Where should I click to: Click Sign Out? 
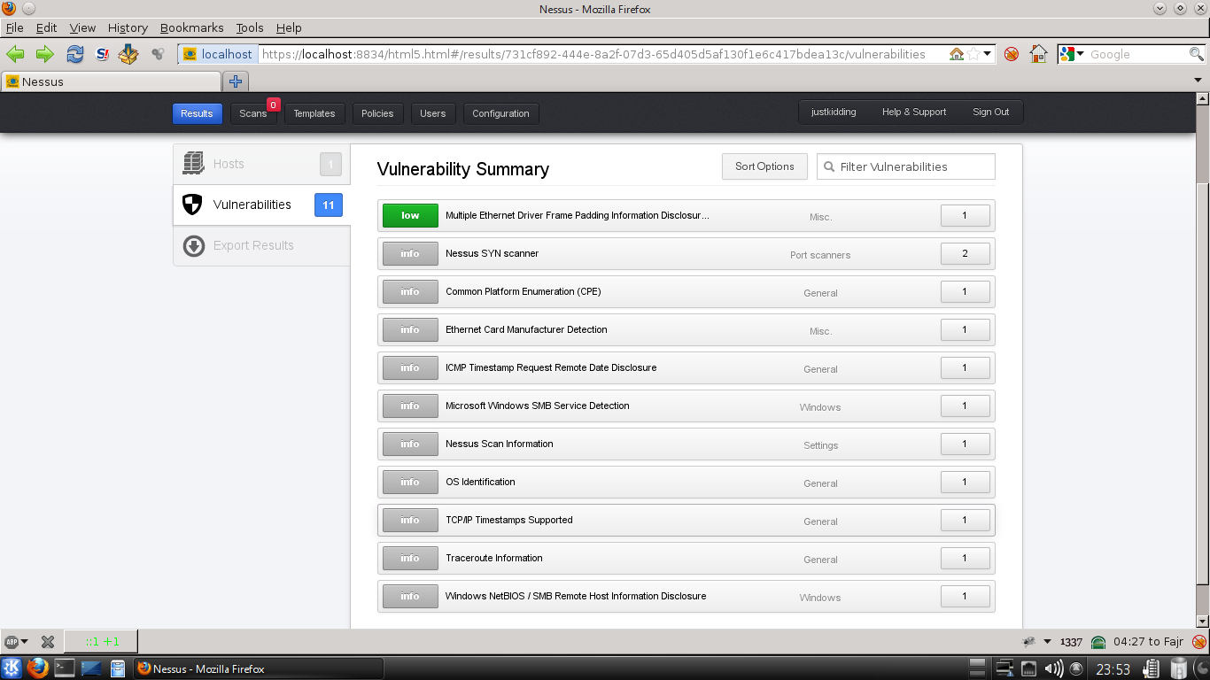click(990, 112)
